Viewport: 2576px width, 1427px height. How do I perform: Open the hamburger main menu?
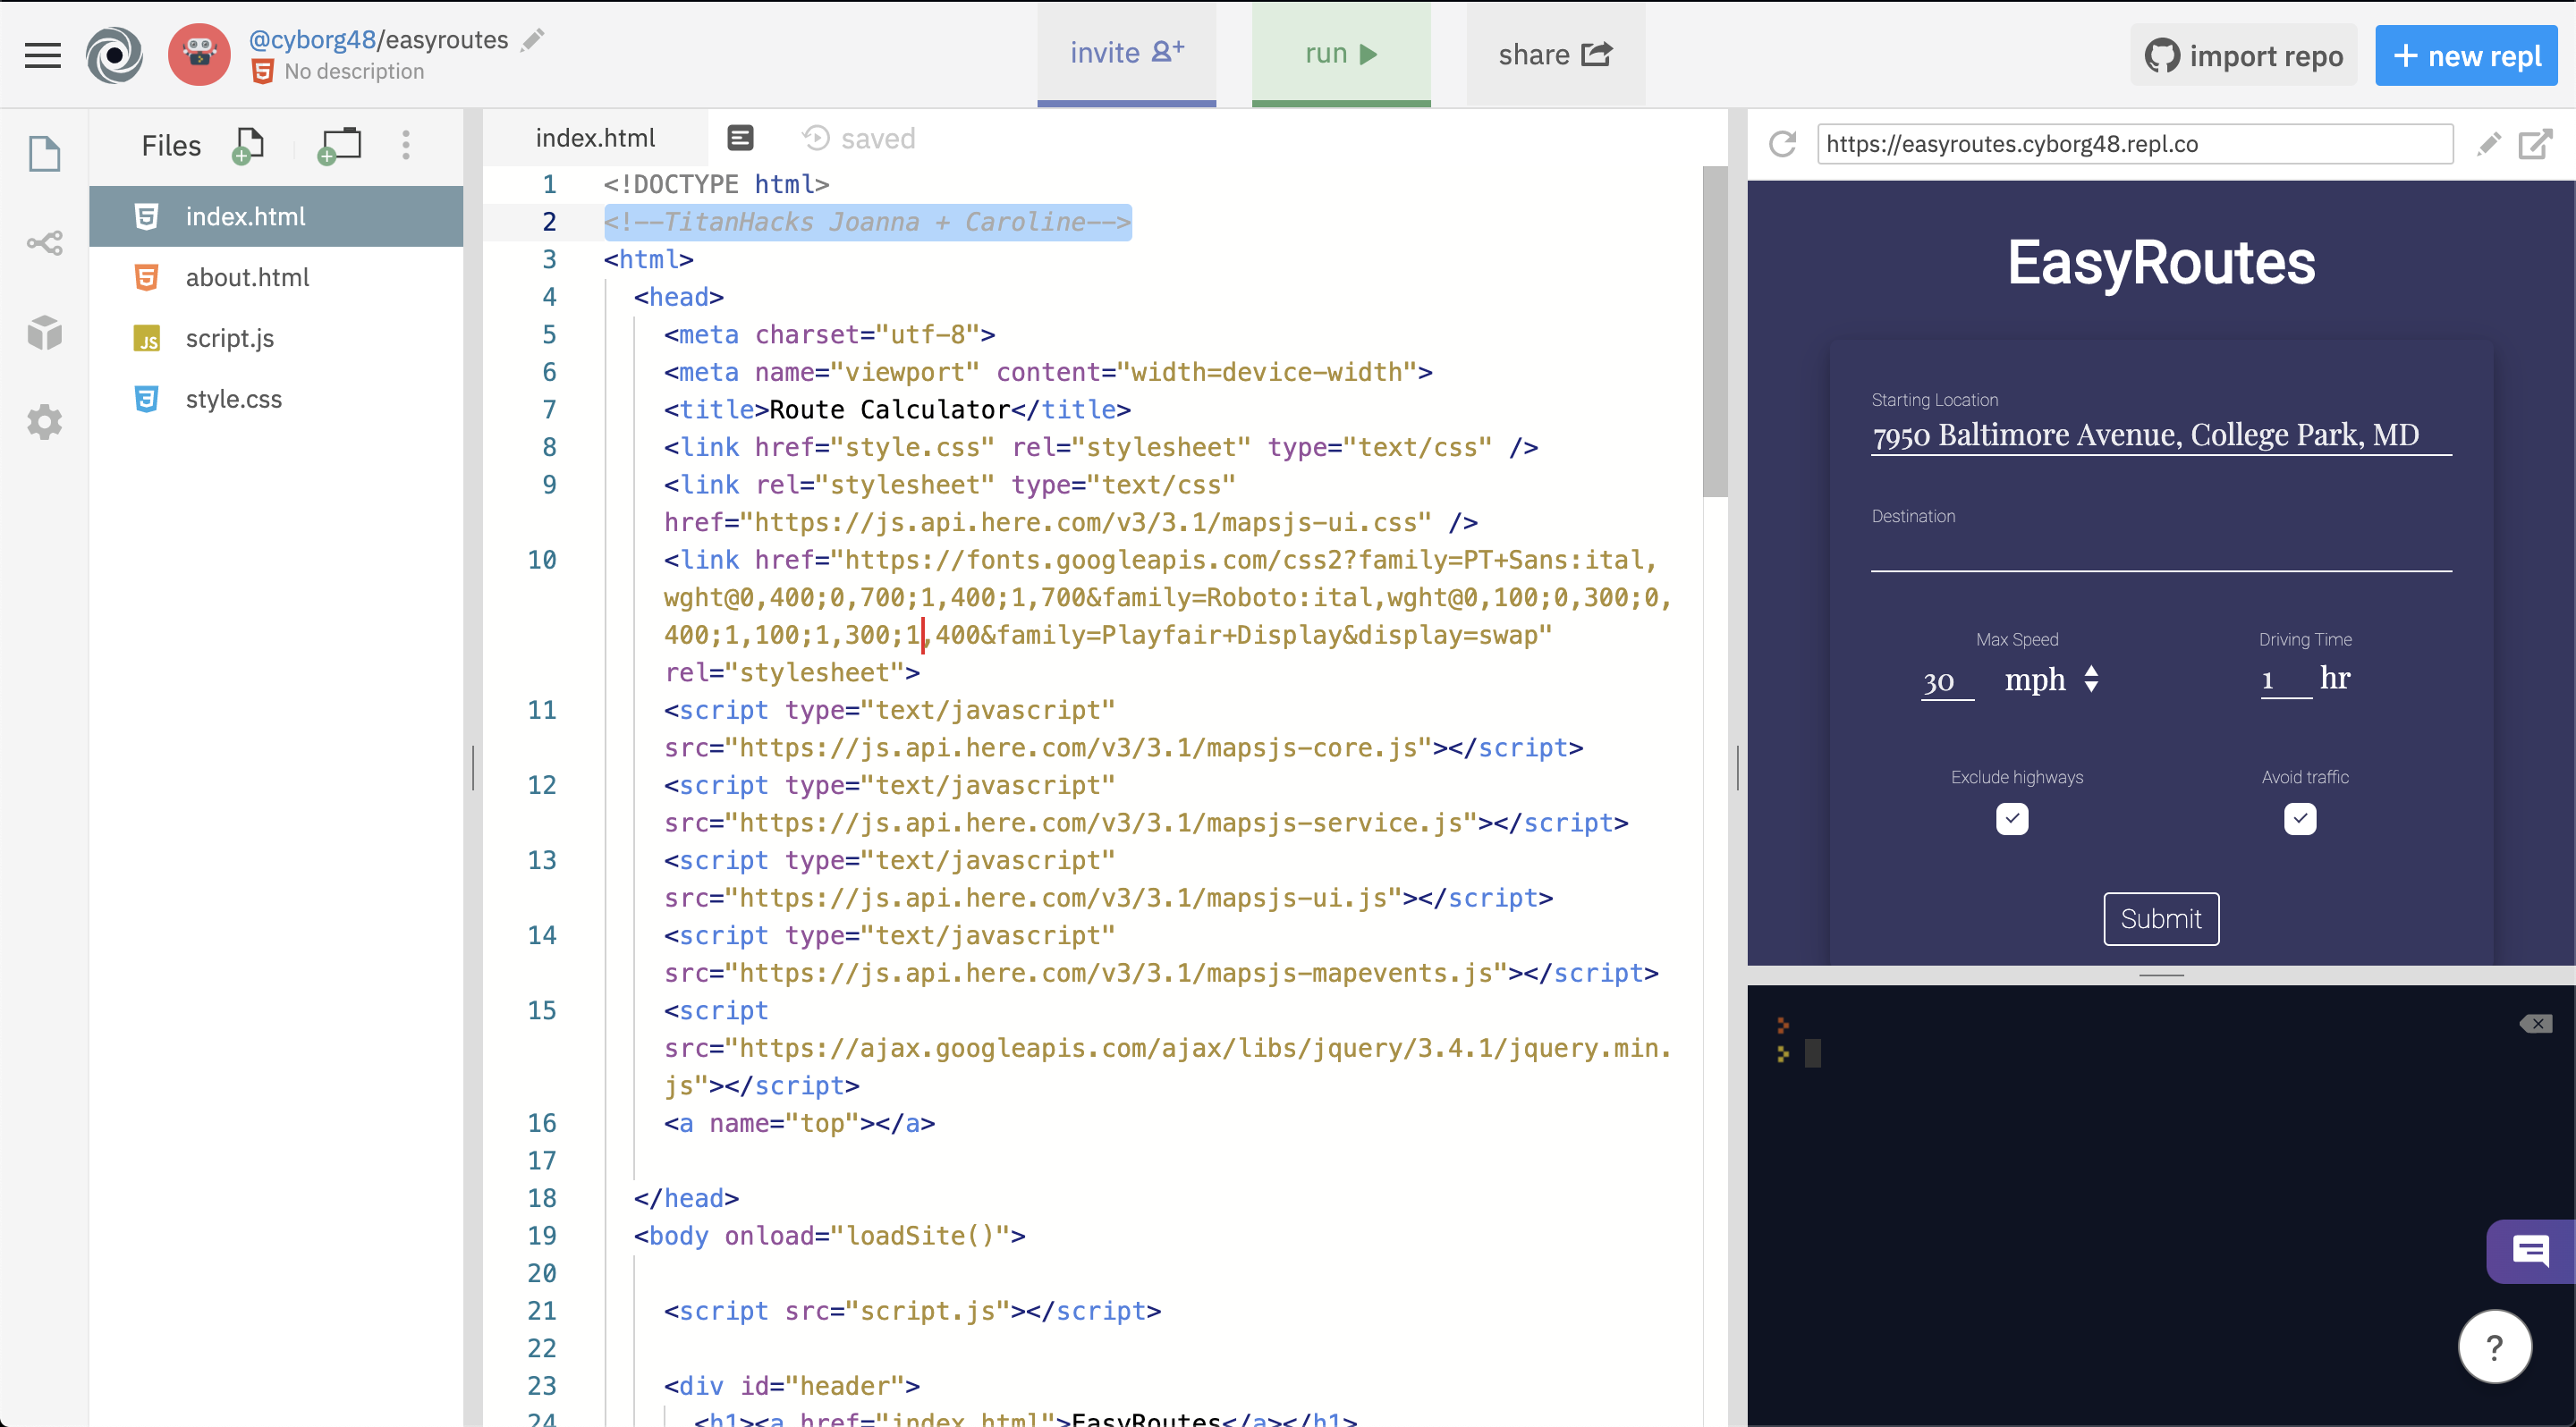(43, 55)
